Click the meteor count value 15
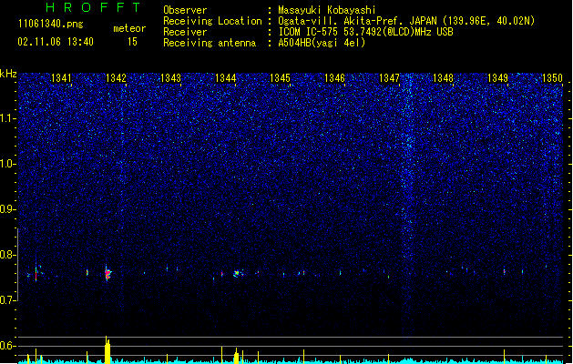Image resolution: width=573 pixels, height=364 pixels. click(132, 42)
